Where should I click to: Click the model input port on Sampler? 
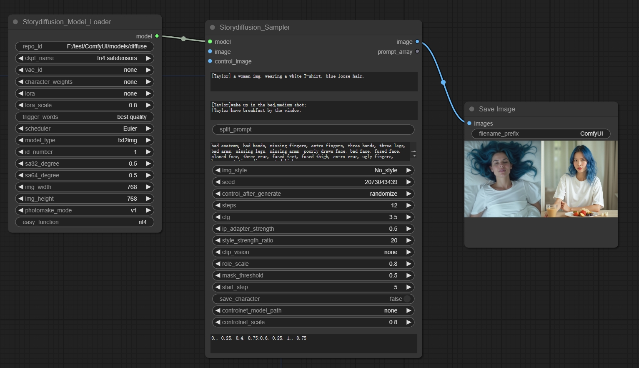[210, 41]
